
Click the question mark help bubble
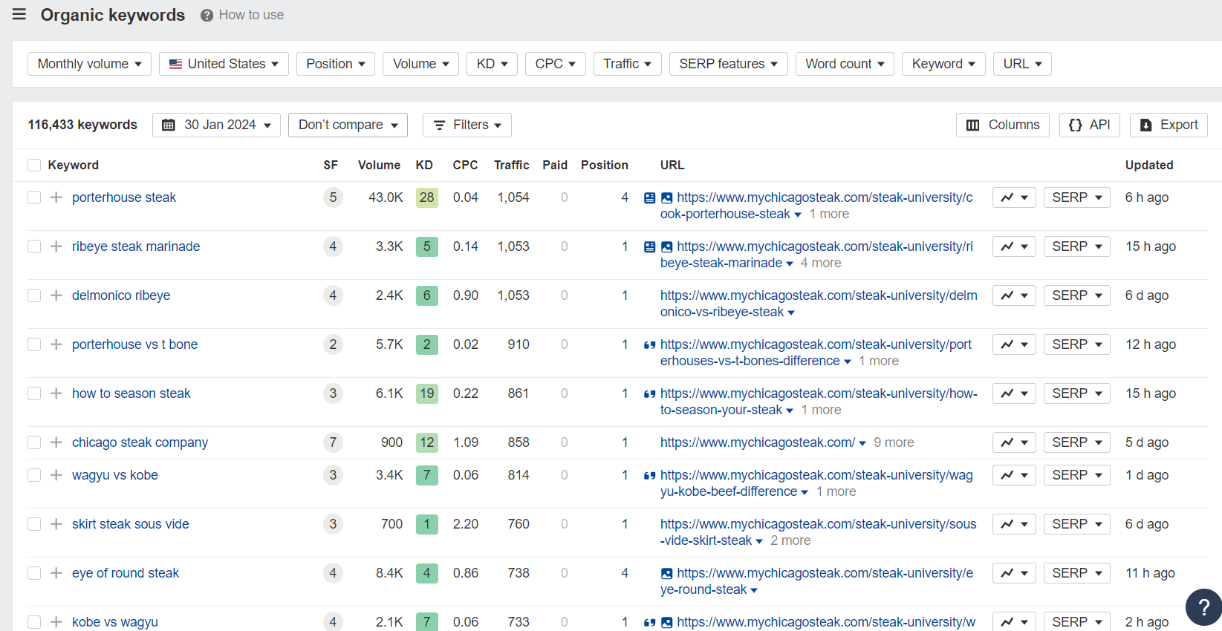[x=1203, y=607]
